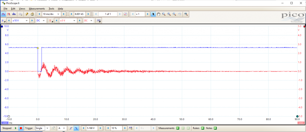Click the trigger delay waveform icon
The height and width of the screenshot is (132, 306).
coord(131,128)
